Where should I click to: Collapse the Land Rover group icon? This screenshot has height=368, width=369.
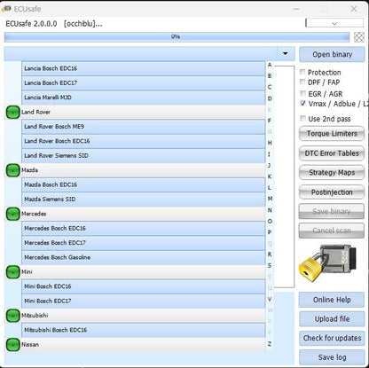tap(12, 113)
